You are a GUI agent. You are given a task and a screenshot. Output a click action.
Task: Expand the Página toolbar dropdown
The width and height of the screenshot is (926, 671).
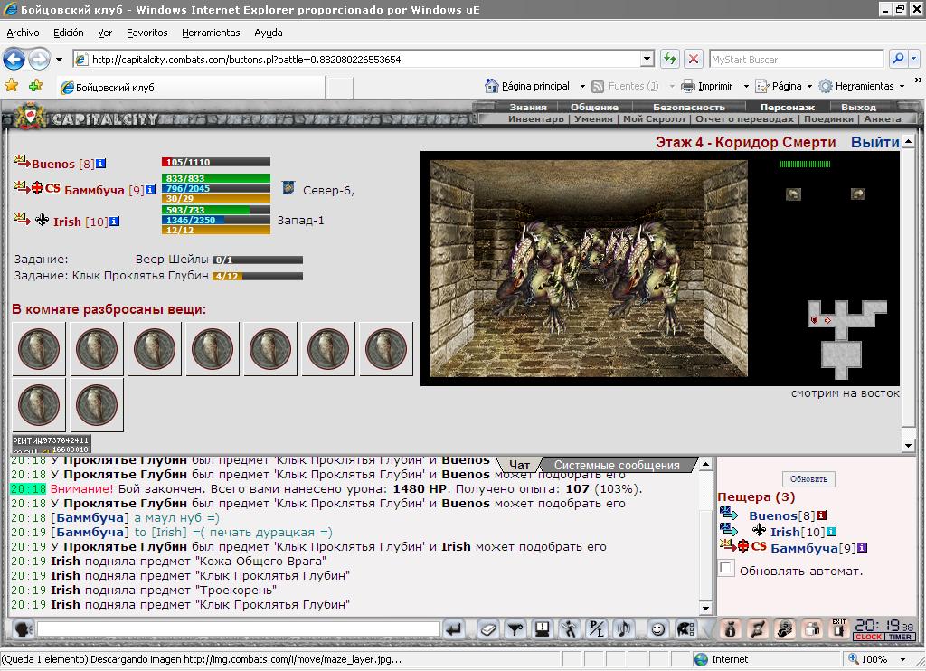tap(809, 86)
